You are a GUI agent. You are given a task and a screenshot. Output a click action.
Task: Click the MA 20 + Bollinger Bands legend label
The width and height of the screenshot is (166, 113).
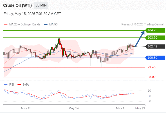click(x=25, y=25)
